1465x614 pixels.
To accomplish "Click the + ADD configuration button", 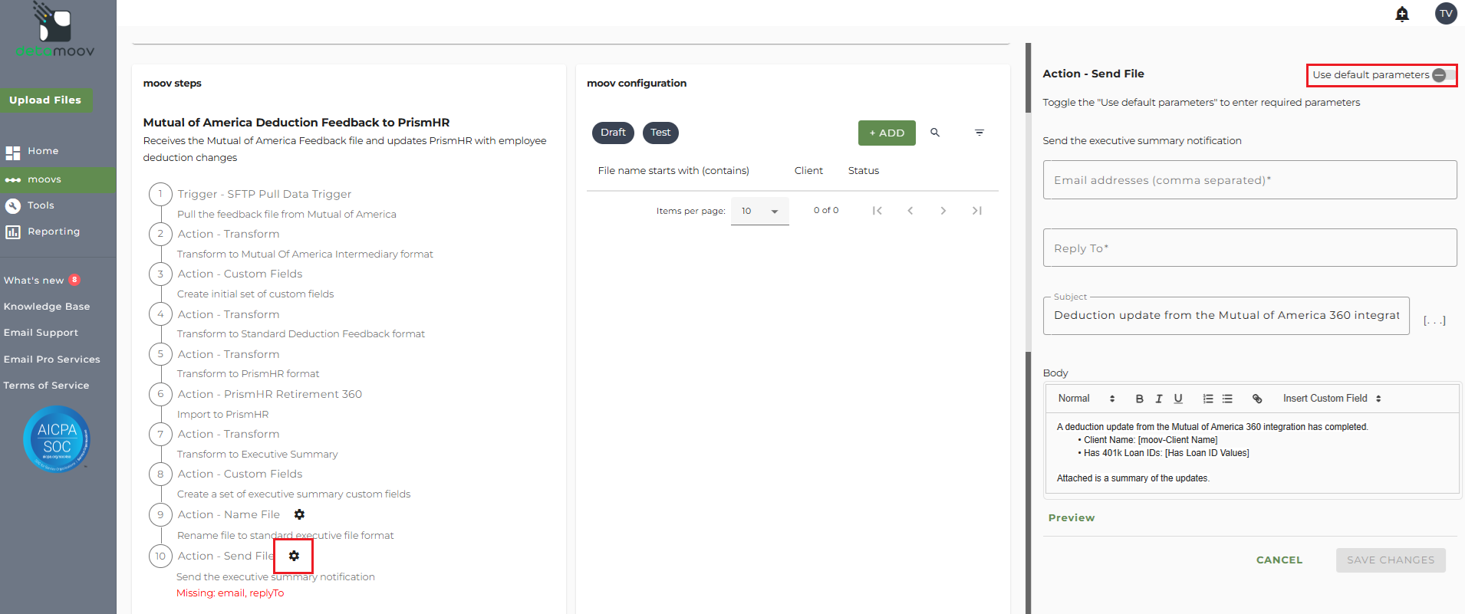I will 887,133.
